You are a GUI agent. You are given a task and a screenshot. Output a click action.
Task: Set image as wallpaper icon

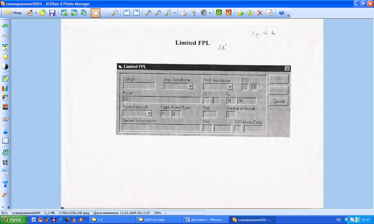tap(193, 13)
